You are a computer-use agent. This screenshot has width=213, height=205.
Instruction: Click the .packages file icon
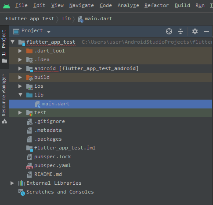pos(29,139)
